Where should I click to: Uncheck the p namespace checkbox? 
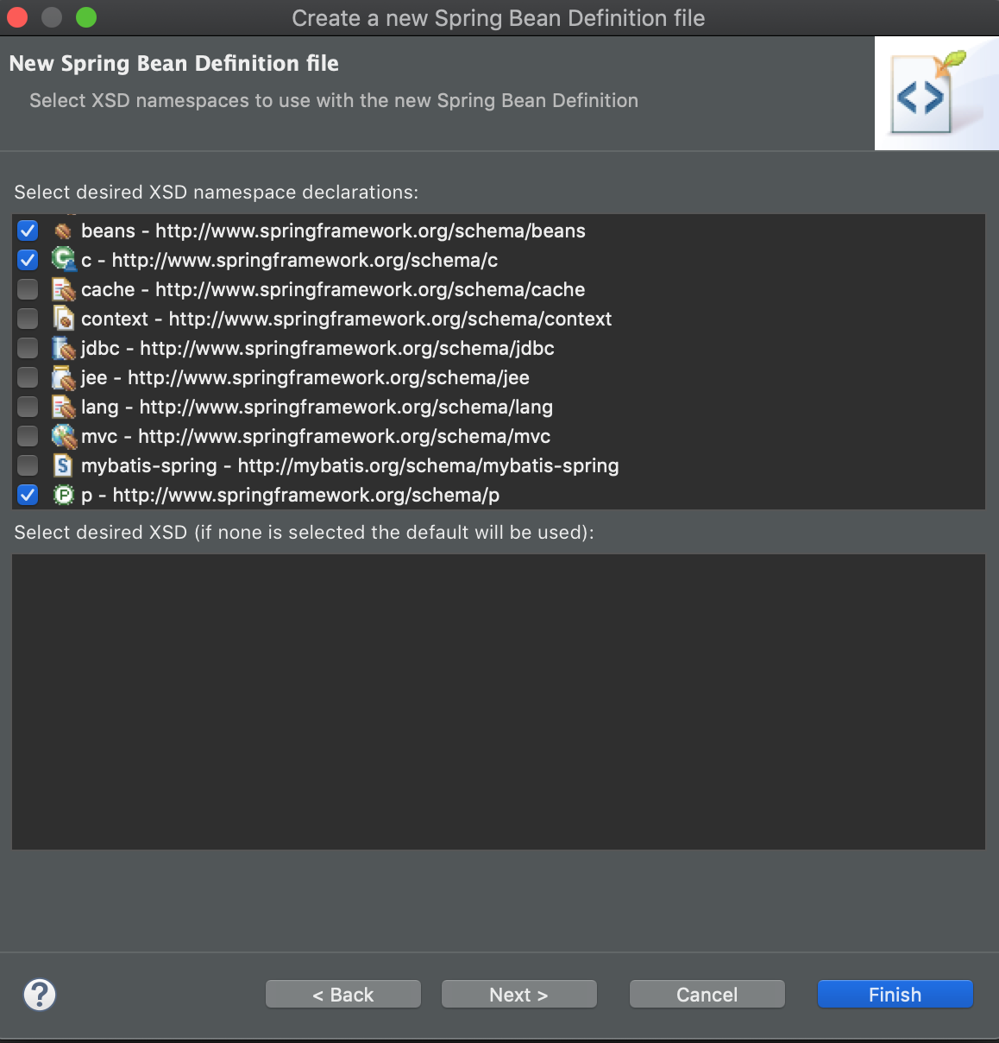28,495
